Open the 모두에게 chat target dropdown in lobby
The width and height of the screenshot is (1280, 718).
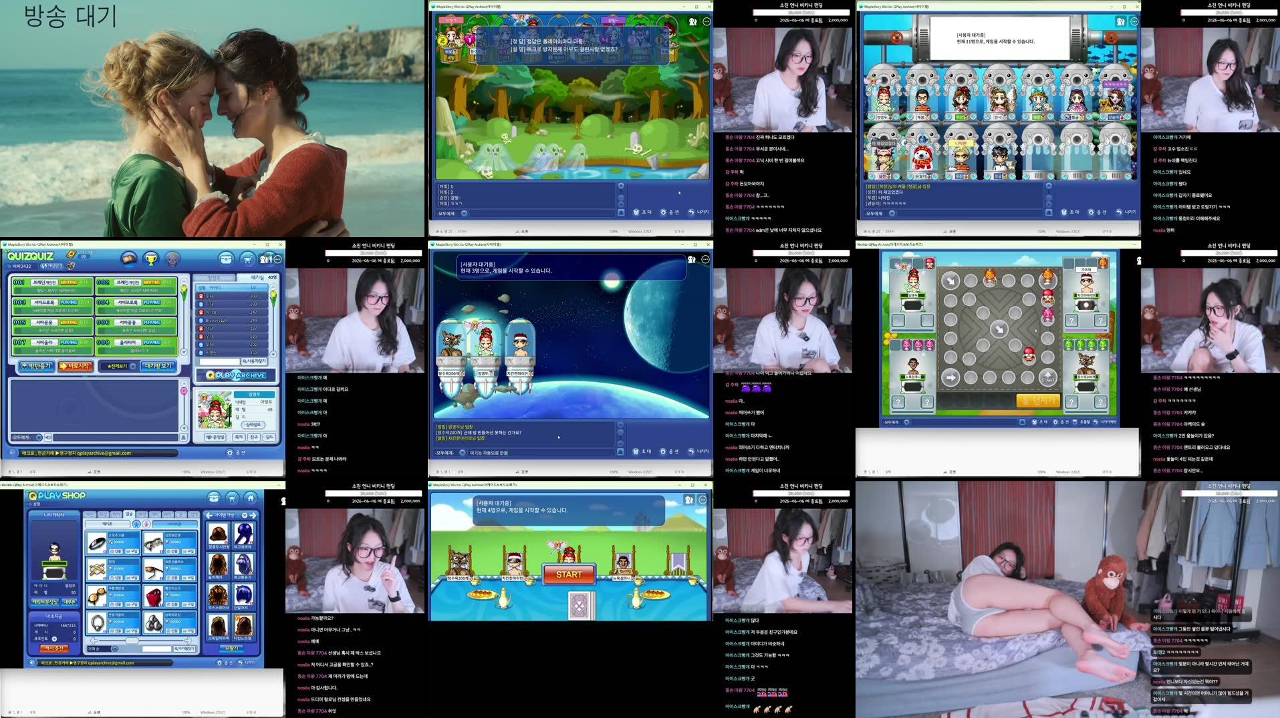(x=27, y=437)
